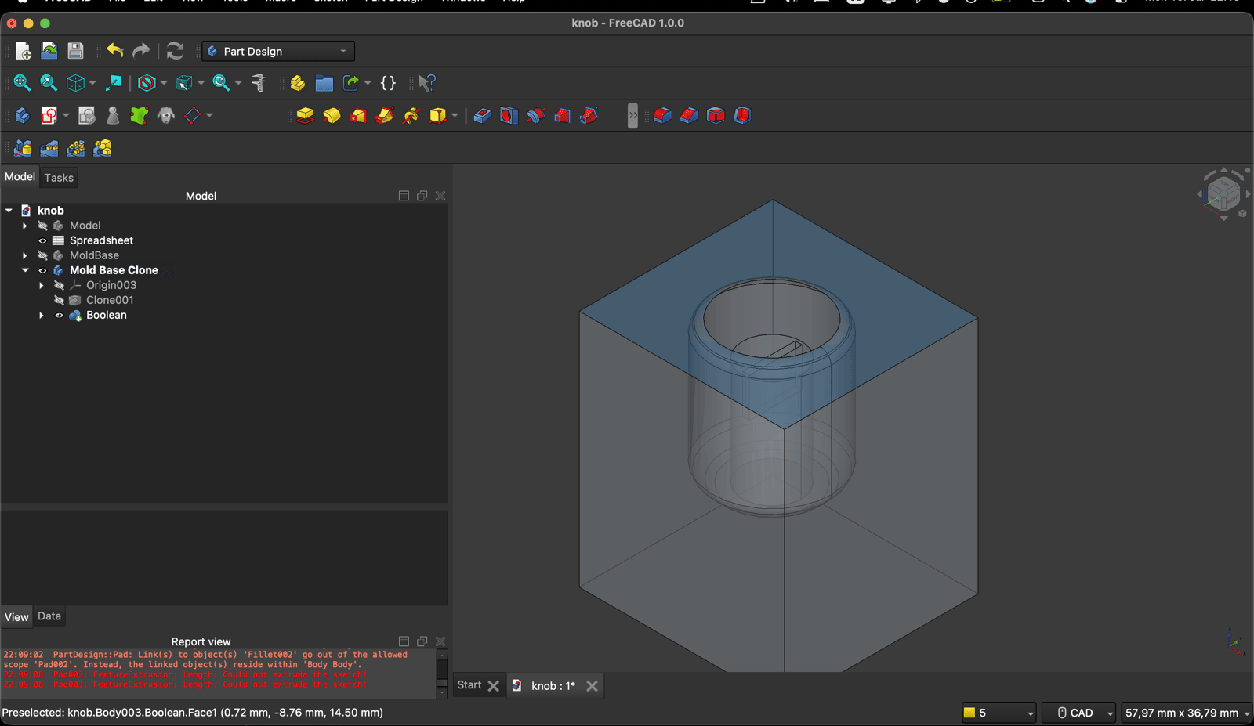Refresh and recompute the document

(175, 51)
